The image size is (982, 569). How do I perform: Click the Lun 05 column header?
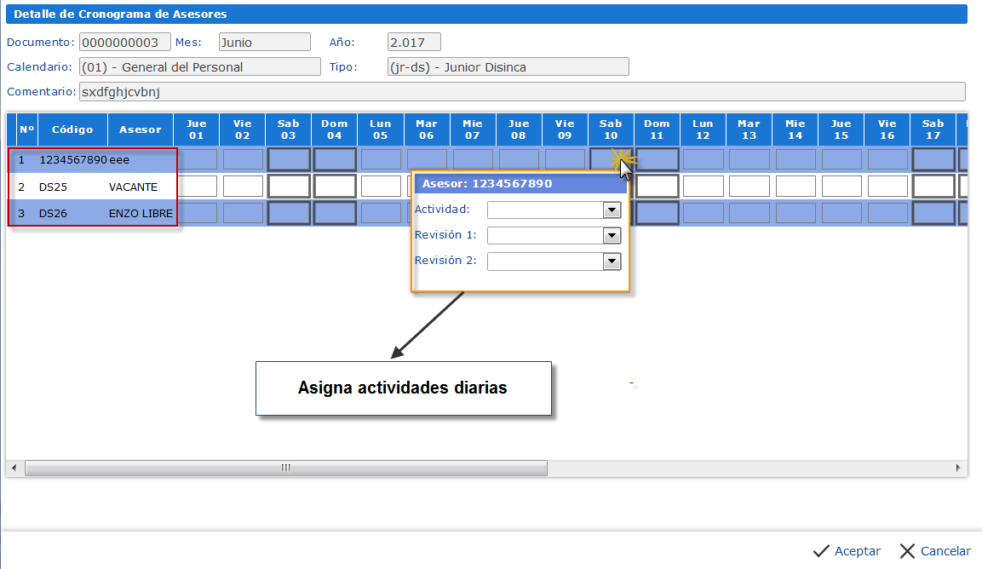click(380, 129)
